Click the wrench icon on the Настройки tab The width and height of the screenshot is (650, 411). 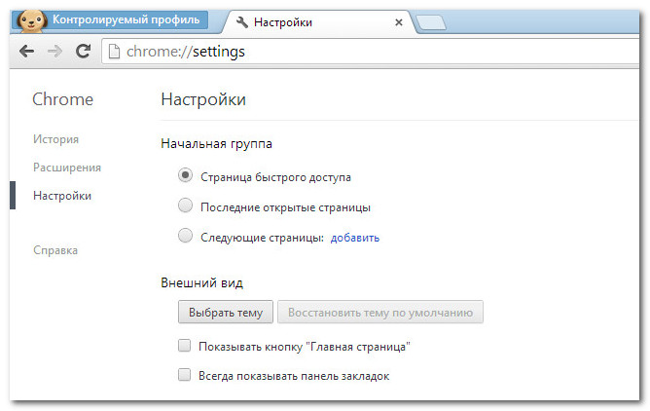click(x=242, y=20)
